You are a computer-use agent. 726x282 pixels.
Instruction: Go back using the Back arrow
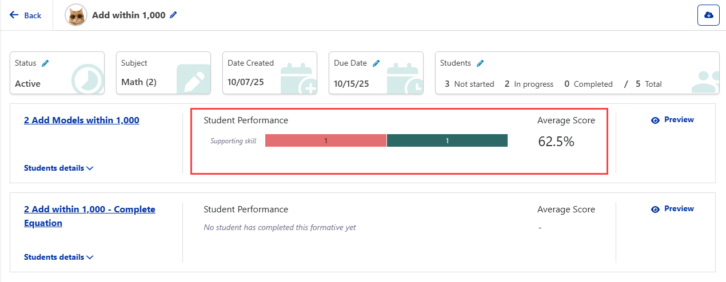(25, 15)
